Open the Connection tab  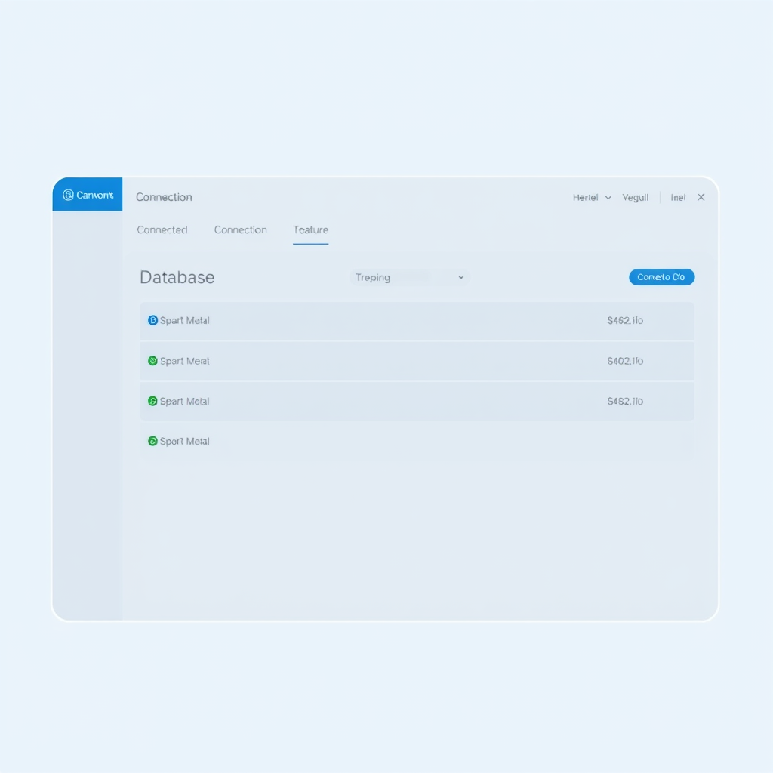(x=240, y=230)
